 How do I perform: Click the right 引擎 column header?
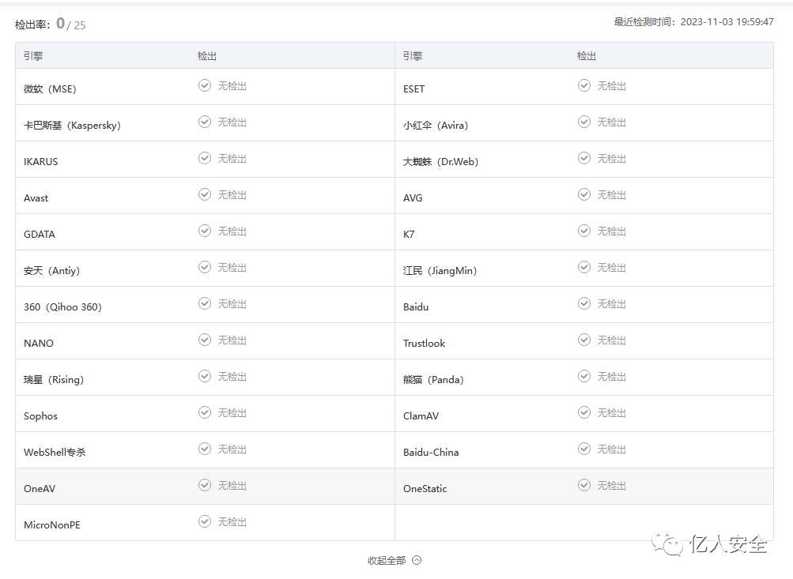point(413,56)
